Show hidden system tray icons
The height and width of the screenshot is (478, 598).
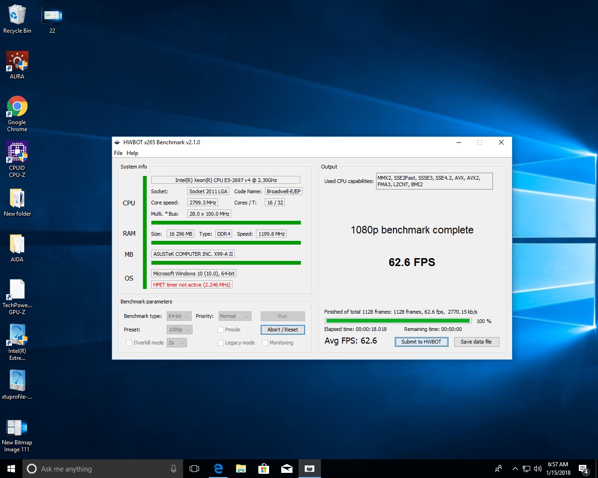[x=515, y=469]
